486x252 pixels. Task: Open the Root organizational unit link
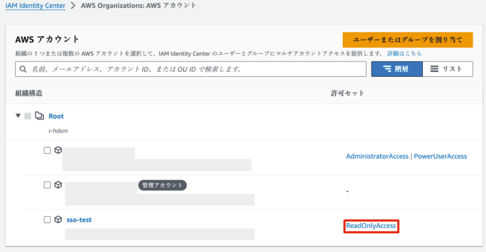(x=56, y=116)
